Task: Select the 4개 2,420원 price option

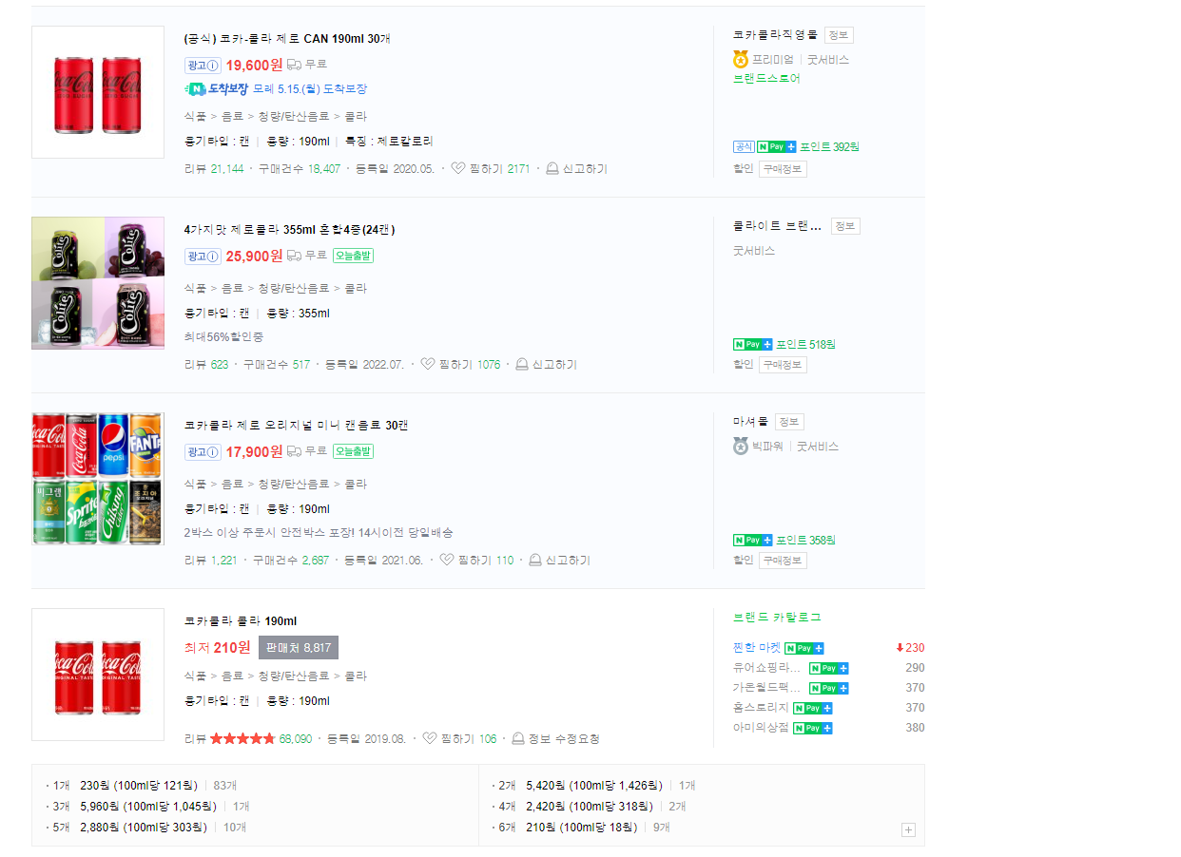Action: point(589,807)
